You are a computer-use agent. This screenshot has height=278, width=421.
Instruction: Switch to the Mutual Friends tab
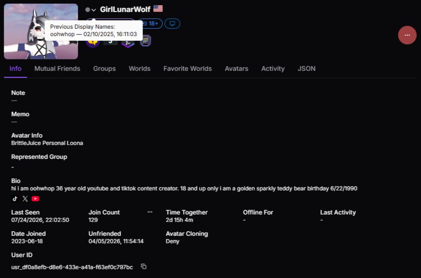[x=57, y=69]
